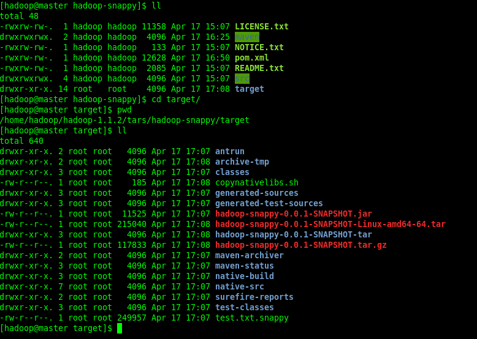This screenshot has width=477, height=339.
Task: Click hadoop-snappy-0.0.1-SNAPSHOT.jar file
Action: pyautogui.click(x=294, y=214)
